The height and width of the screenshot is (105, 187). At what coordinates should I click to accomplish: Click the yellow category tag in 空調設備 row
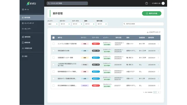[x=85, y=58]
